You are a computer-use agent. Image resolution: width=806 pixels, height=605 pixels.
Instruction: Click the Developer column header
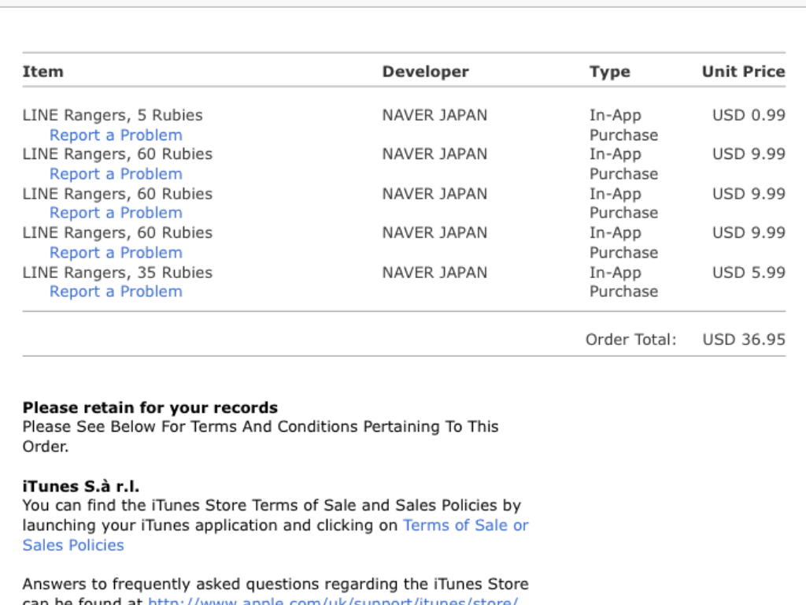[x=425, y=72]
